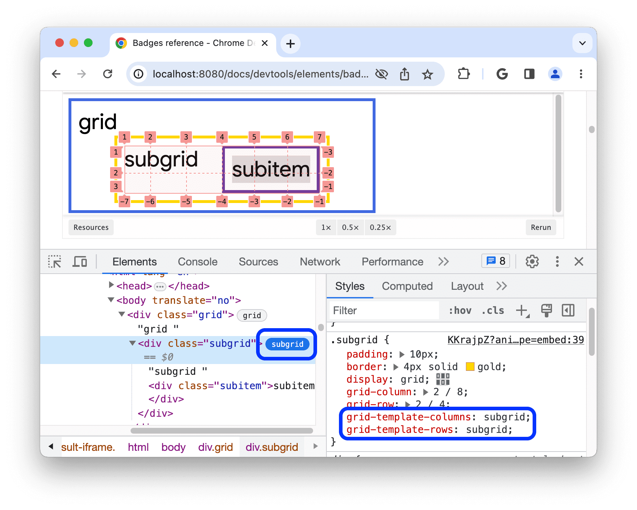Open the Network panel
Image resolution: width=637 pixels, height=510 pixels.
(x=320, y=261)
